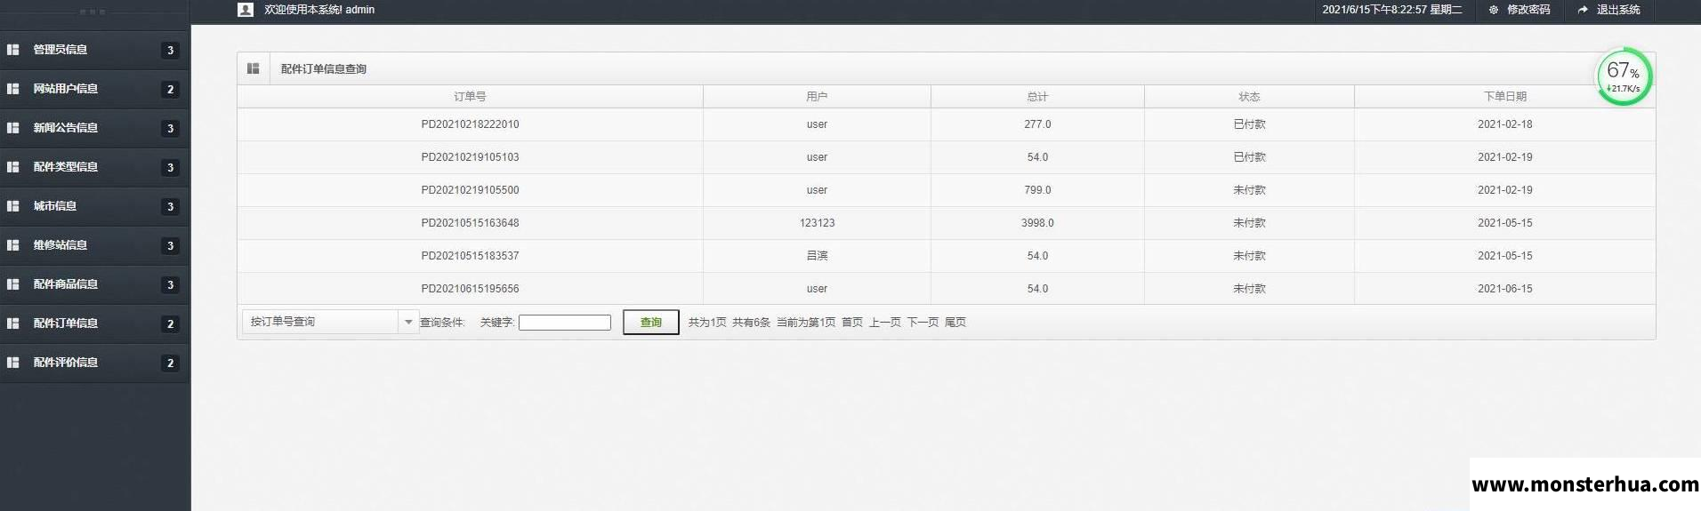Open the 按订单号查询 dropdown arrow

(x=408, y=322)
